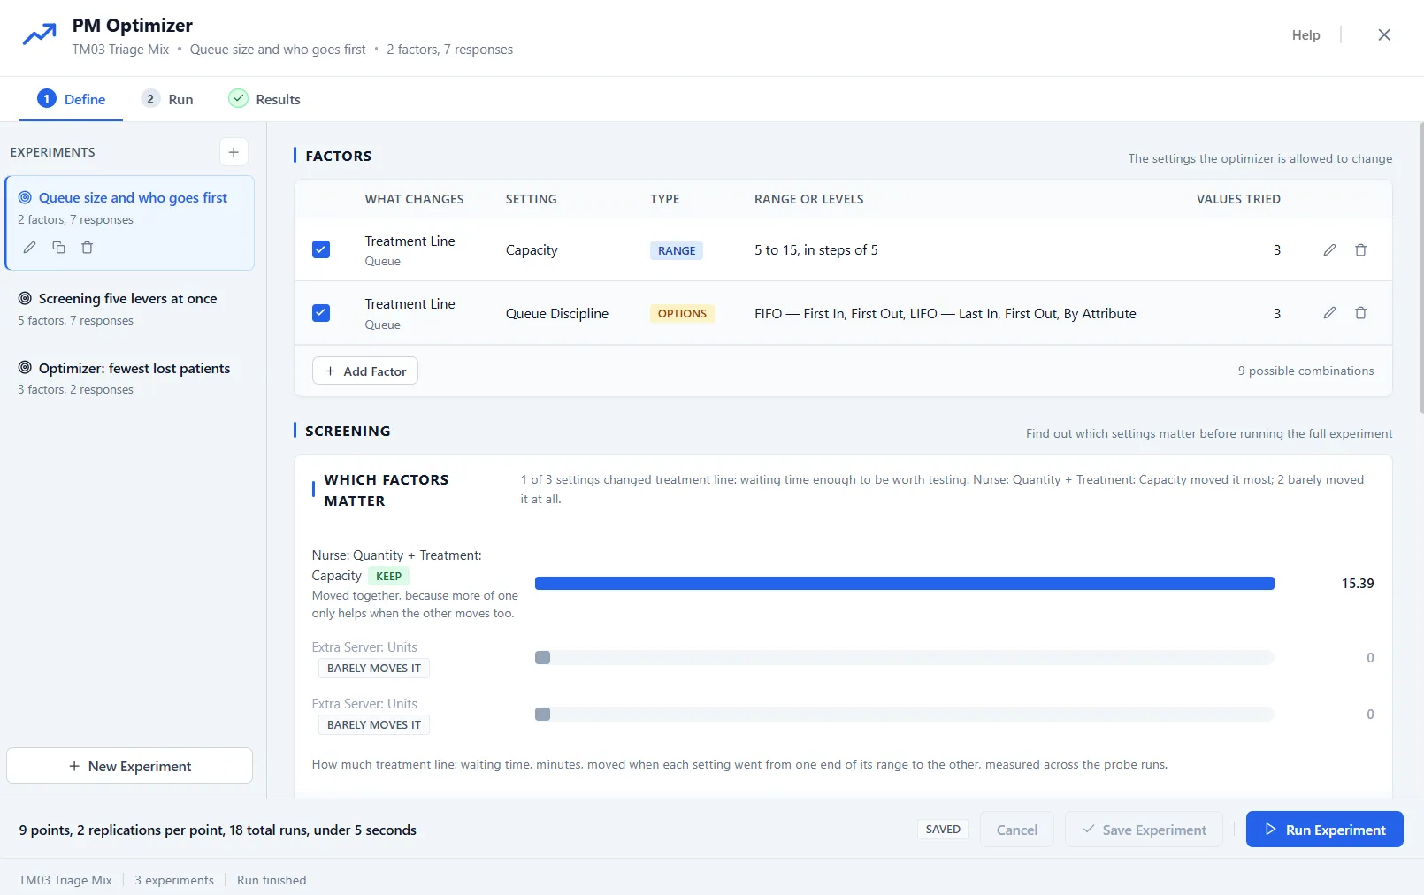
Task: Click the SETTING column header
Action: pos(532,199)
